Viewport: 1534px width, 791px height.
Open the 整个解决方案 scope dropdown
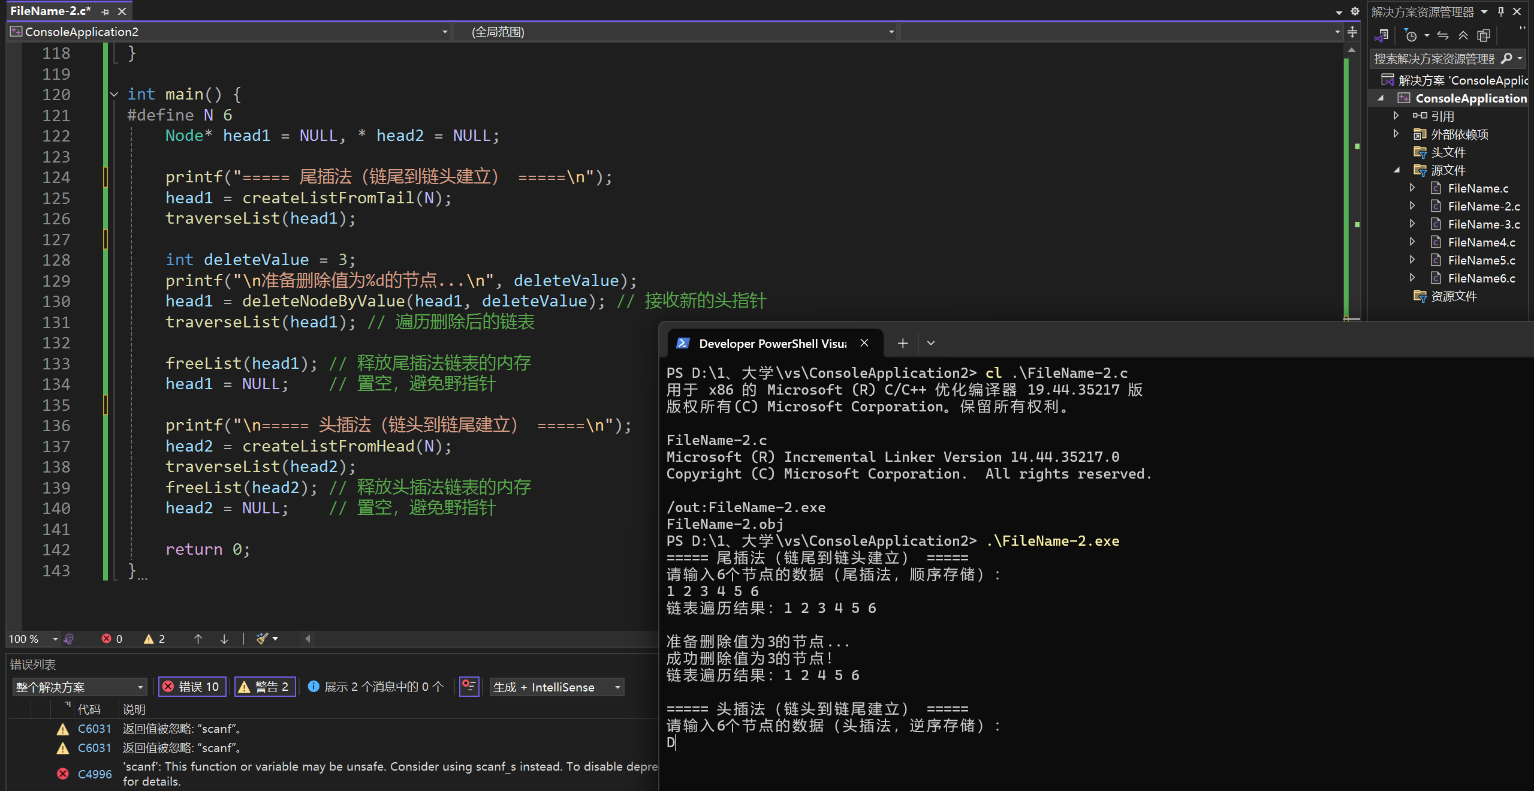click(79, 687)
